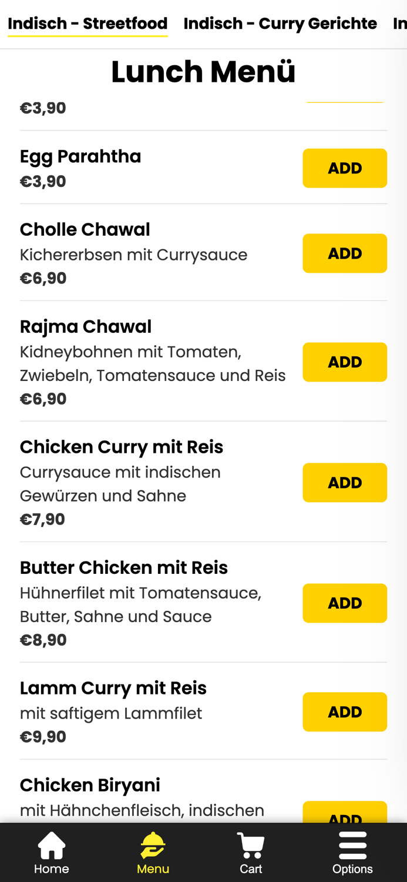Screen dimensions: 407x882
Task: Add Chicken Biryani to your order
Action: (345, 817)
